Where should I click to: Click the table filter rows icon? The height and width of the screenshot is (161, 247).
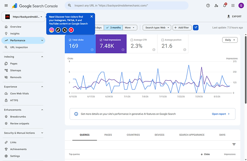coord(234,144)
